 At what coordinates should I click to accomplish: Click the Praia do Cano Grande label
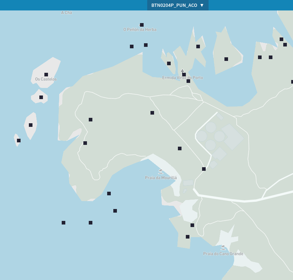point(223,254)
